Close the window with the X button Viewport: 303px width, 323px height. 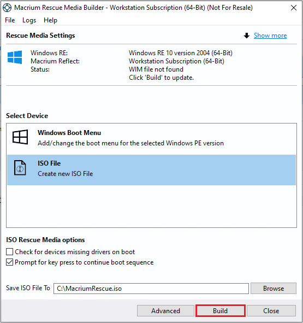294,8
